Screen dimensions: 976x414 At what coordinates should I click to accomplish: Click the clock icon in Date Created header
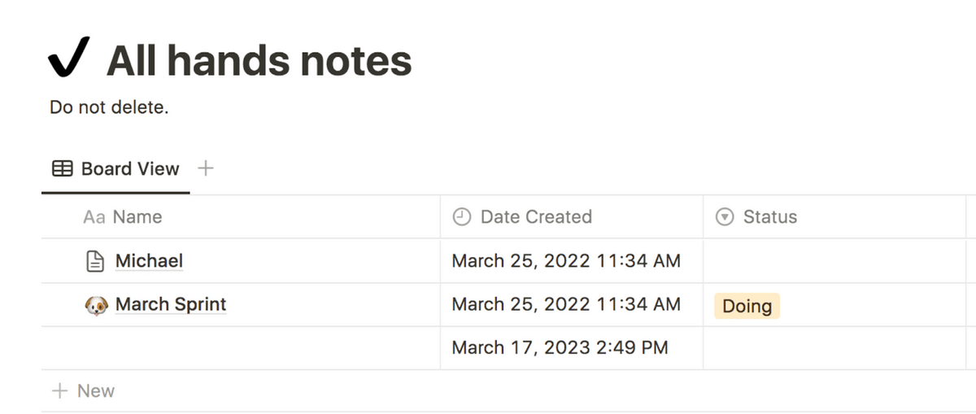[461, 217]
